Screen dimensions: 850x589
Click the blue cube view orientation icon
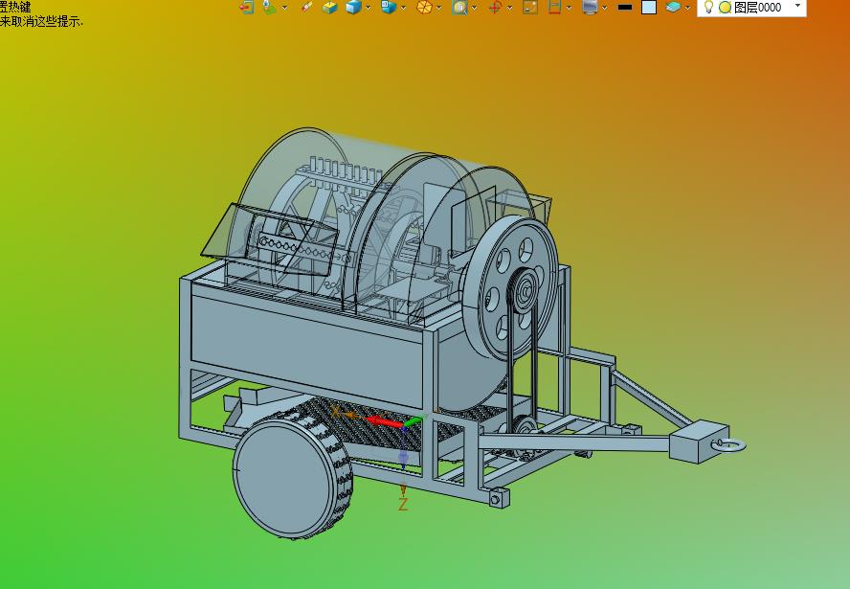tap(389, 7)
